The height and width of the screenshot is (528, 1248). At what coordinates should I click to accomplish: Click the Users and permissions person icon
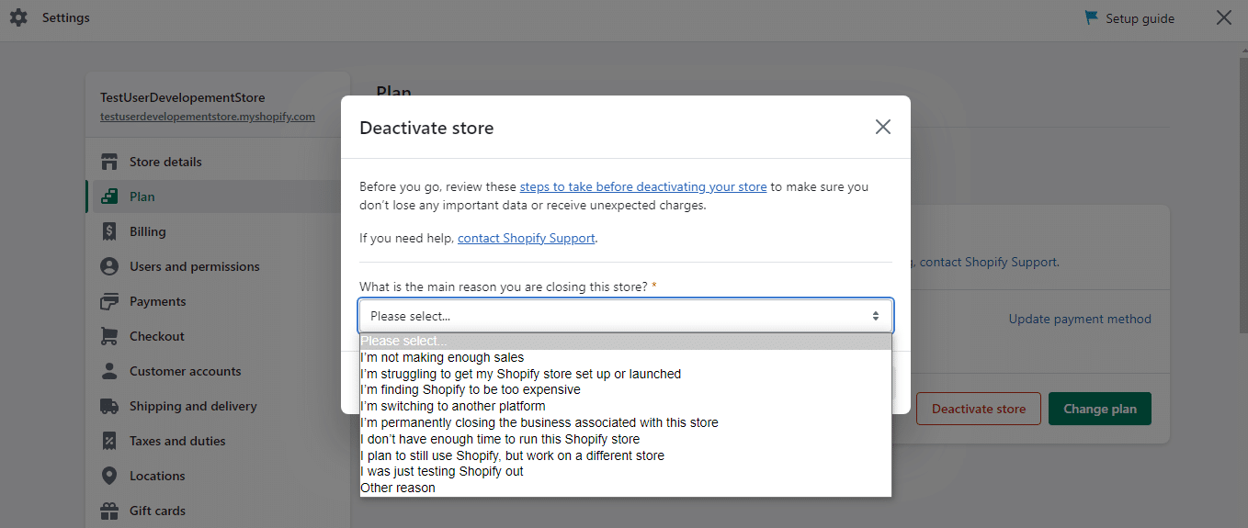click(x=109, y=266)
